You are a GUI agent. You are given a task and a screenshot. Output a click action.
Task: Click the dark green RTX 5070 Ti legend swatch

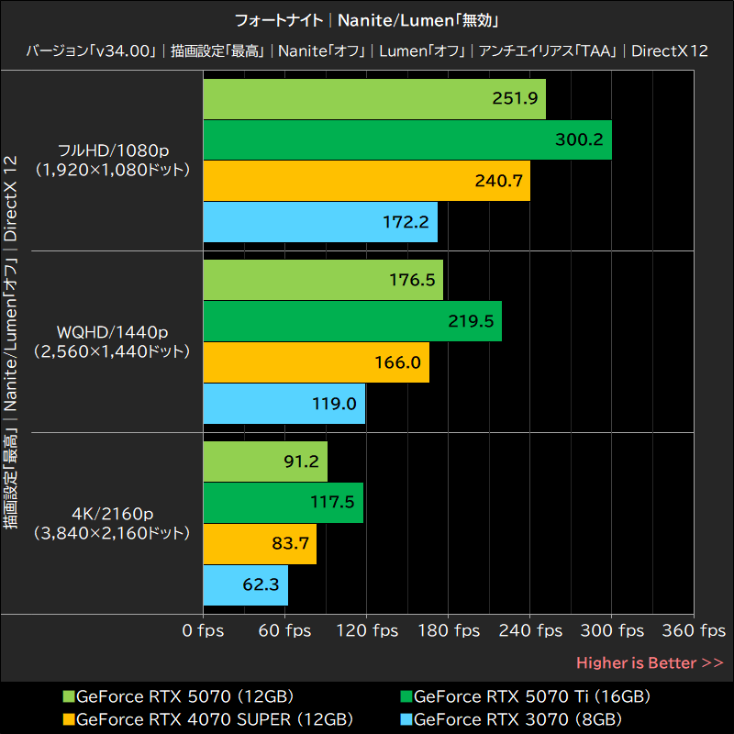[x=406, y=696]
